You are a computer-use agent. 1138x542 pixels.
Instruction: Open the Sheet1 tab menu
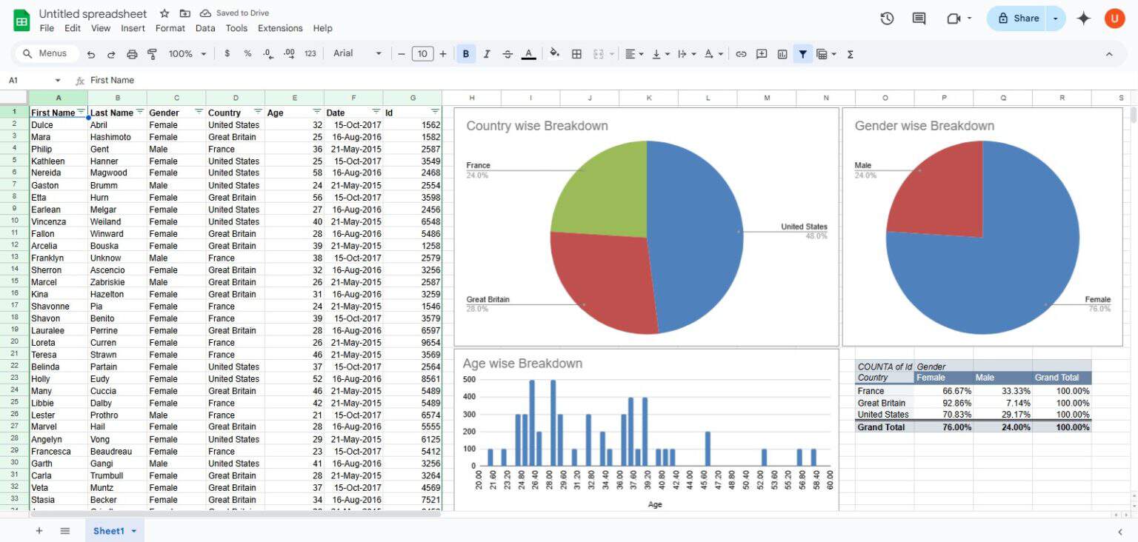point(134,531)
